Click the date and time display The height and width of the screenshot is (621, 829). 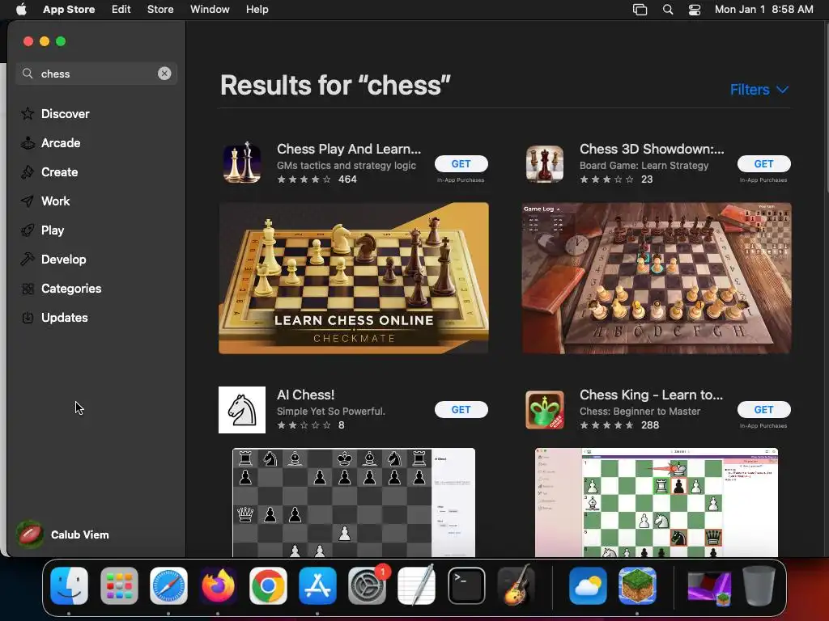764,10
